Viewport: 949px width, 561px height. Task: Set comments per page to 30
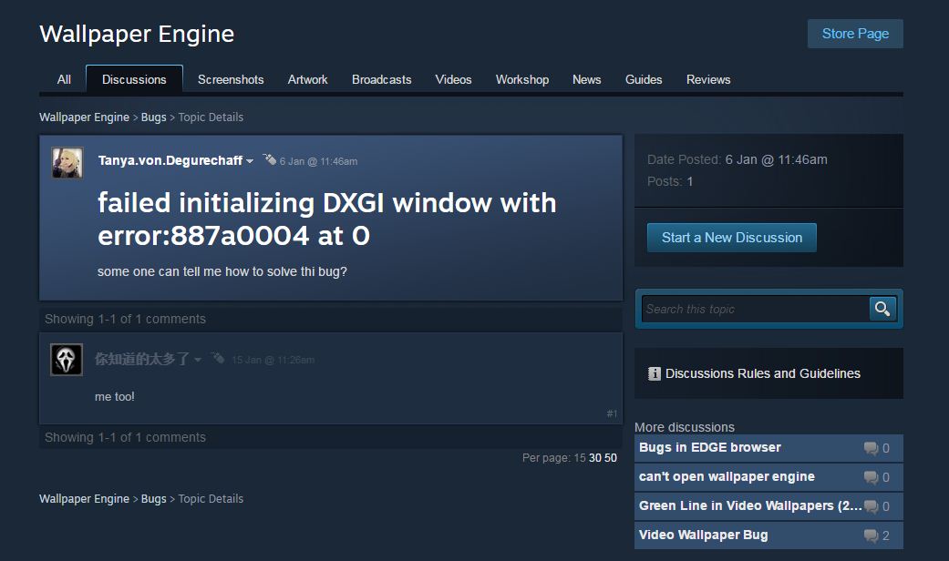pos(595,458)
